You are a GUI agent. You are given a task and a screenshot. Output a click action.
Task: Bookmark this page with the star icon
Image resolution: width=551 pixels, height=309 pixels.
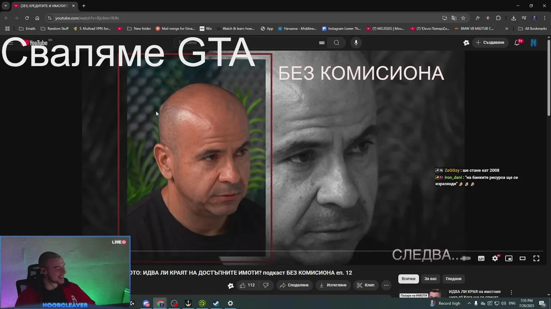pos(463,18)
